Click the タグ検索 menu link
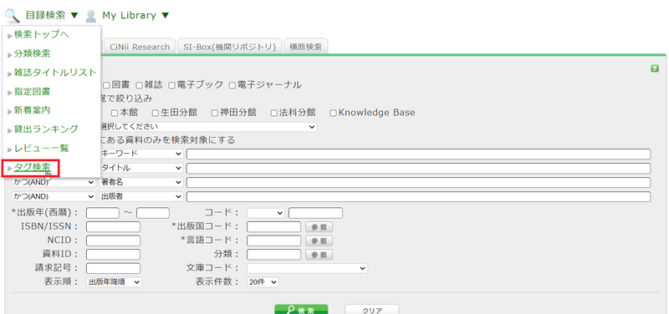 (32, 168)
